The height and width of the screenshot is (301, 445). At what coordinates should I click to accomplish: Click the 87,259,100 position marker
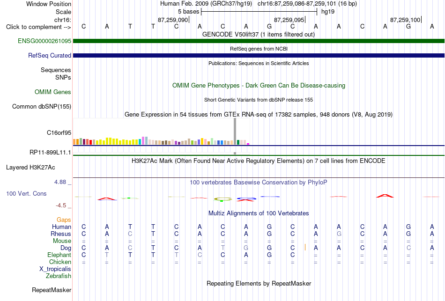[406, 20]
